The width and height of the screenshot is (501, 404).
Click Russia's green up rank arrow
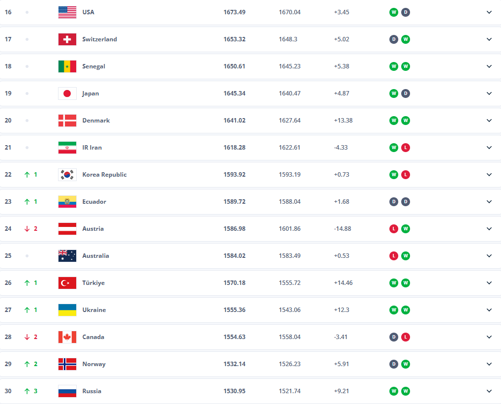point(27,391)
